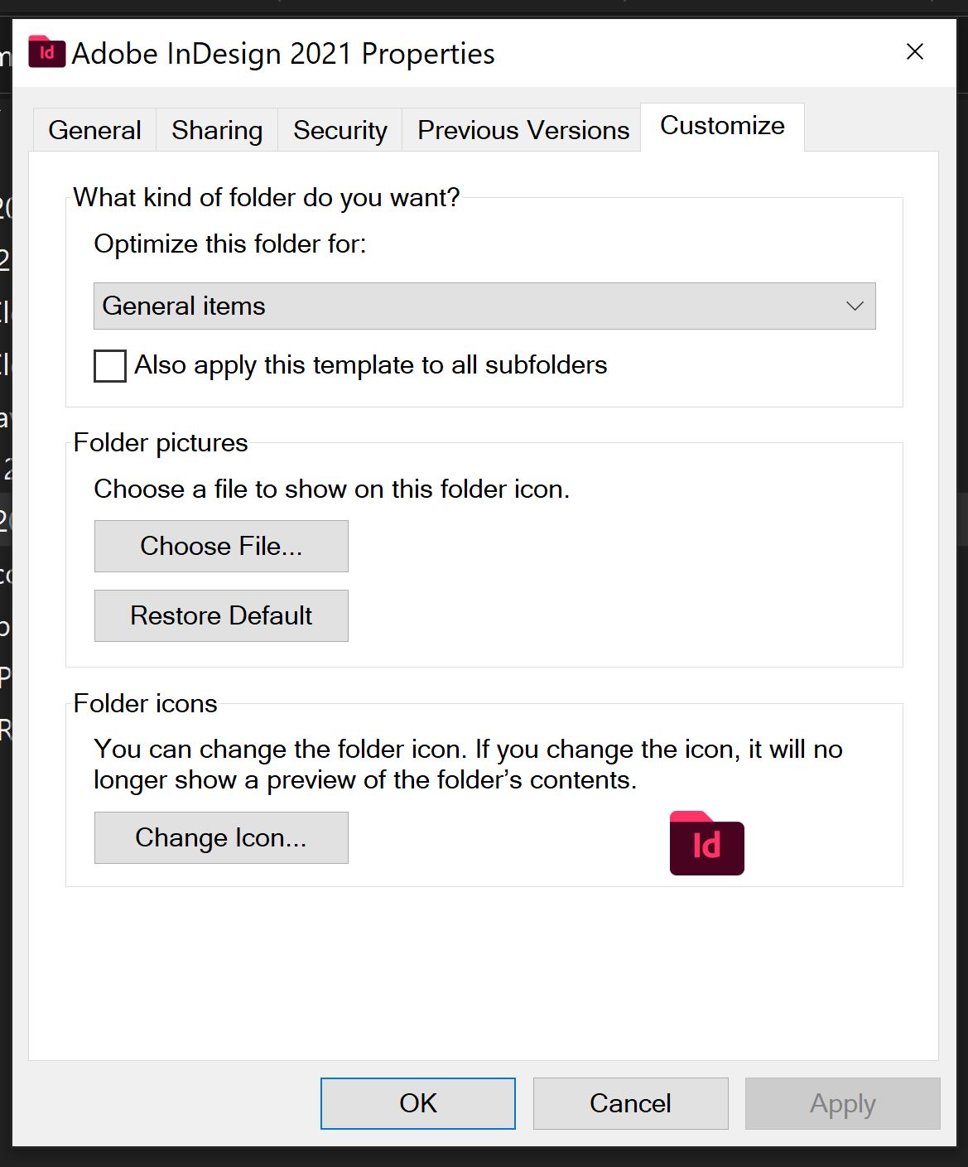Click the "Optimize this folder for" label
Viewport: 968px width, 1167px height.
coord(232,244)
